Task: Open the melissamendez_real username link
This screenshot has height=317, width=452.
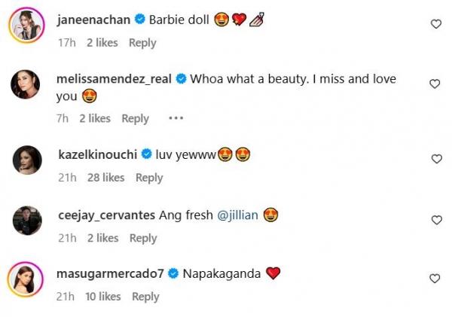Action: (x=115, y=79)
